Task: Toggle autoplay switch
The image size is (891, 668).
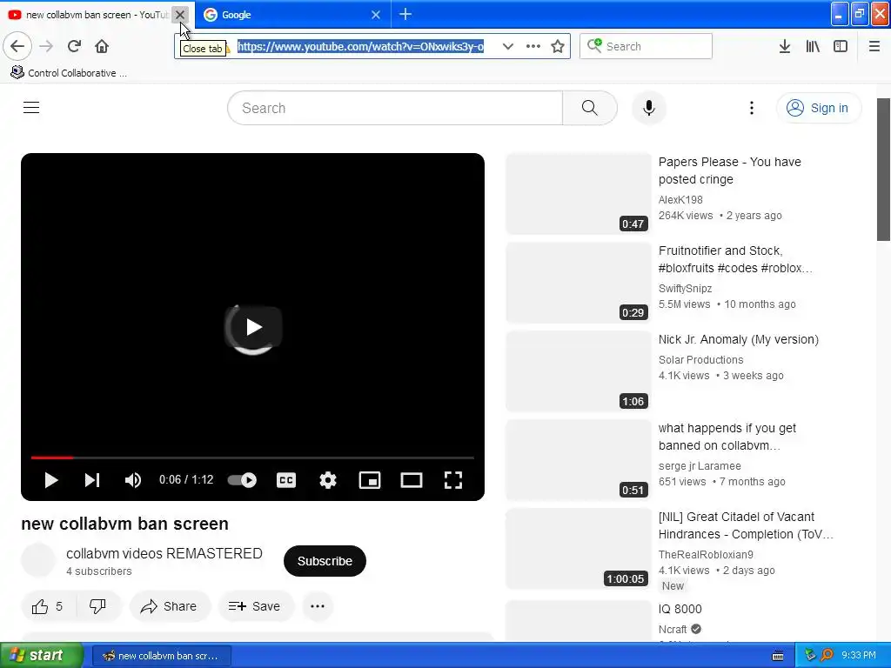Action: tap(242, 480)
